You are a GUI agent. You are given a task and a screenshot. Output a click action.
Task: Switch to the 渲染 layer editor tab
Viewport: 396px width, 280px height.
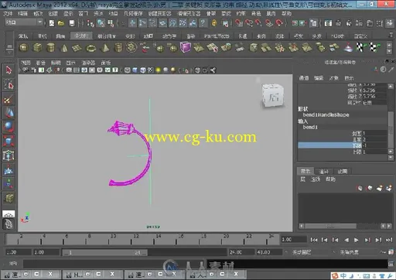pos(323,171)
